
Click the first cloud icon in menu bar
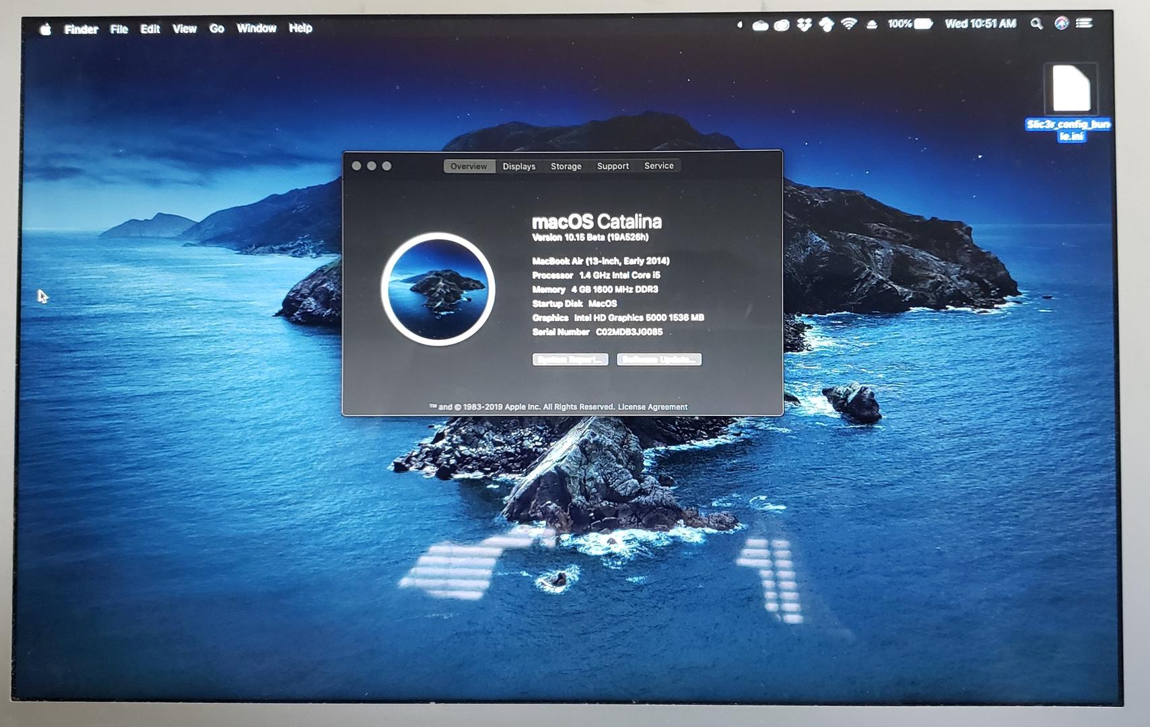tap(760, 26)
